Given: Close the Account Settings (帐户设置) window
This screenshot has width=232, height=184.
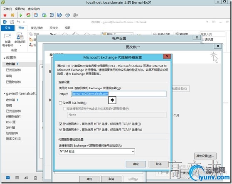Looking at the screenshot, I should (197, 37).
